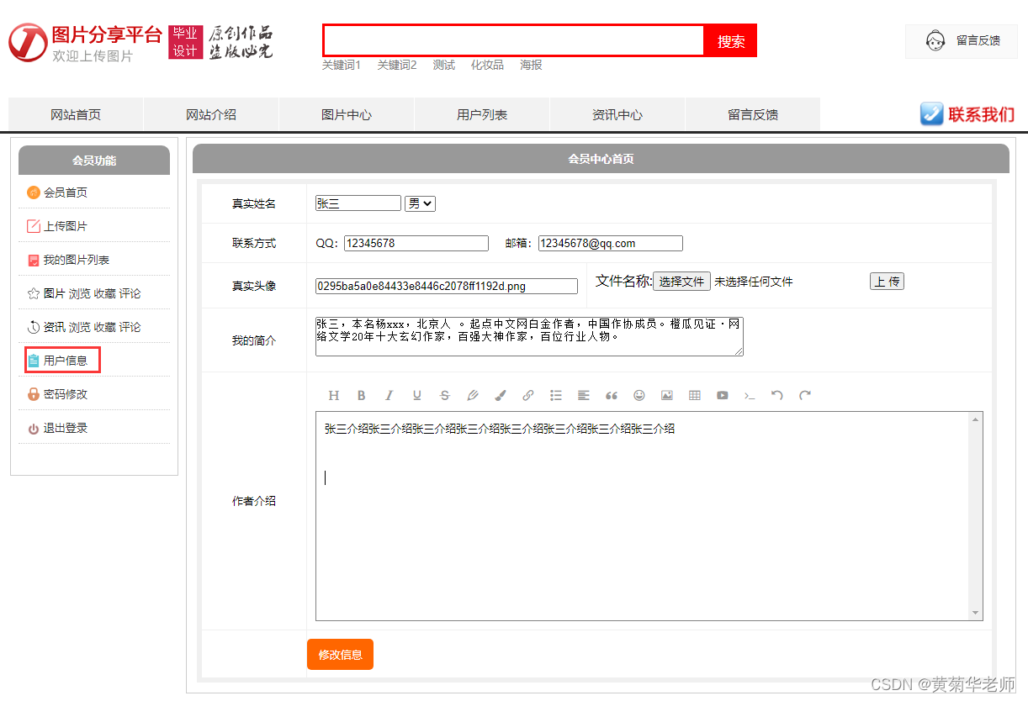Toggle bold in the editor toolbar
The height and width of the screenshot is (701, 1028).
[x=362, y=395]
